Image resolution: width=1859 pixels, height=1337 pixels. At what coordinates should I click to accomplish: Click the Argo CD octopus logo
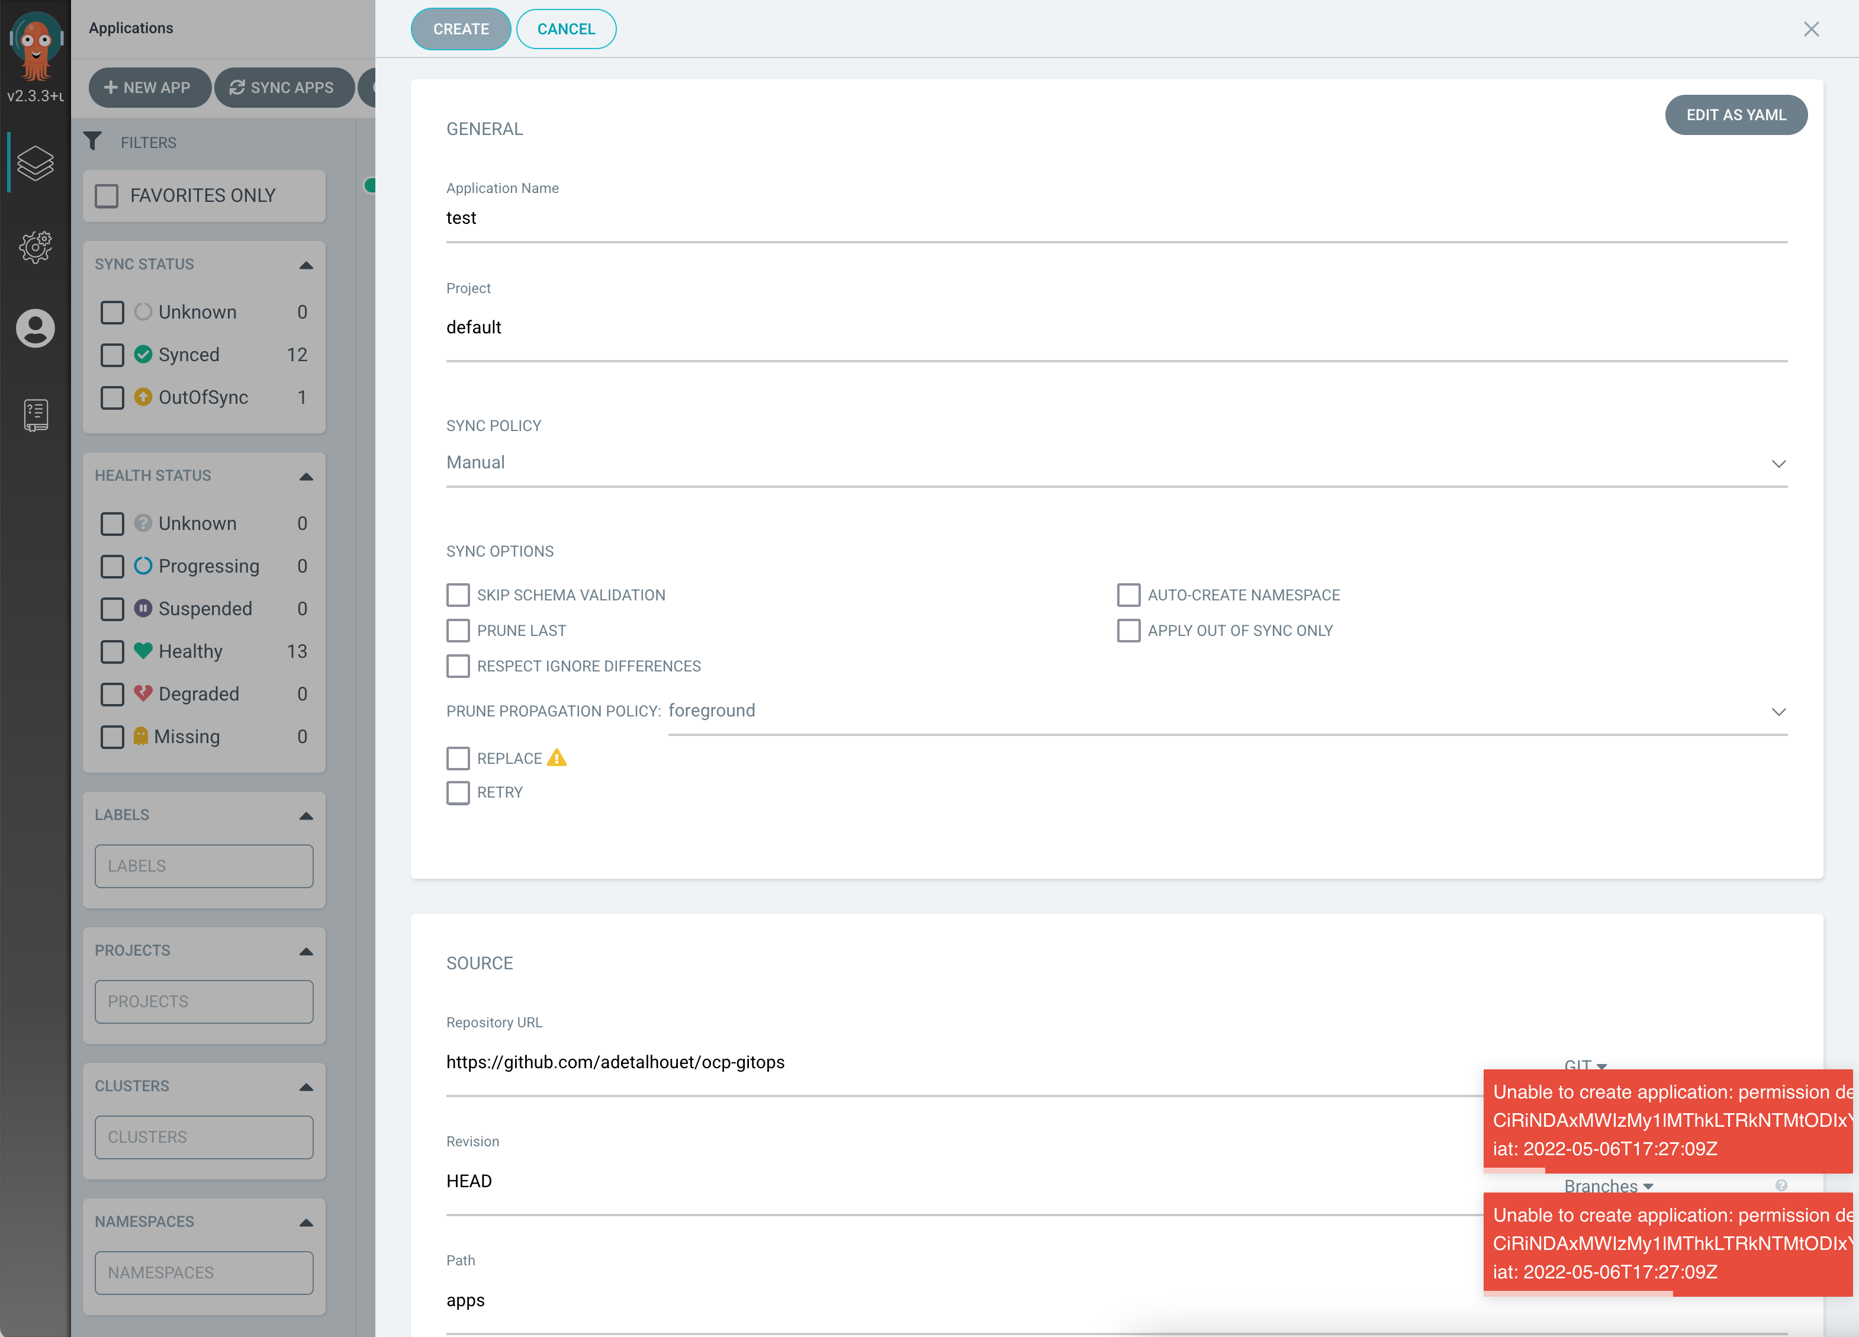click(36, 45)
